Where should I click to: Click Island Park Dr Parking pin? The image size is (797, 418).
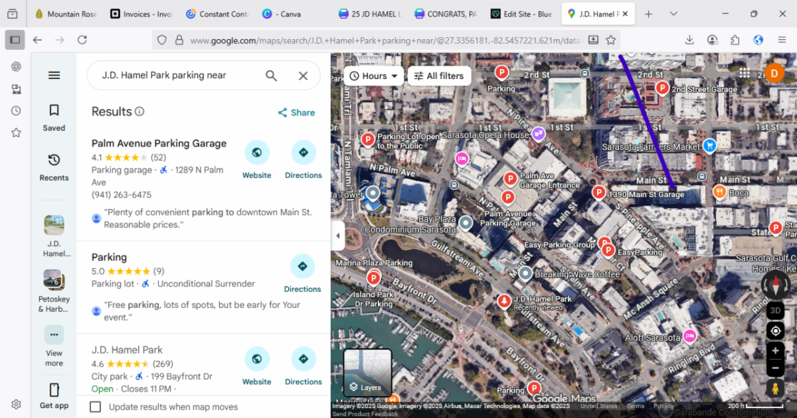pos(374,278)
